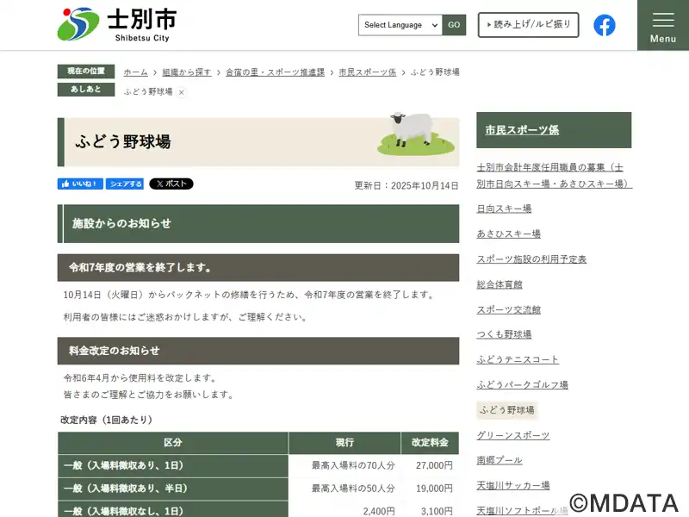Image resolution: width=689 pixels, height=517 pixels.
Task: Click the Facebook Share button
Action: [126, 184]
